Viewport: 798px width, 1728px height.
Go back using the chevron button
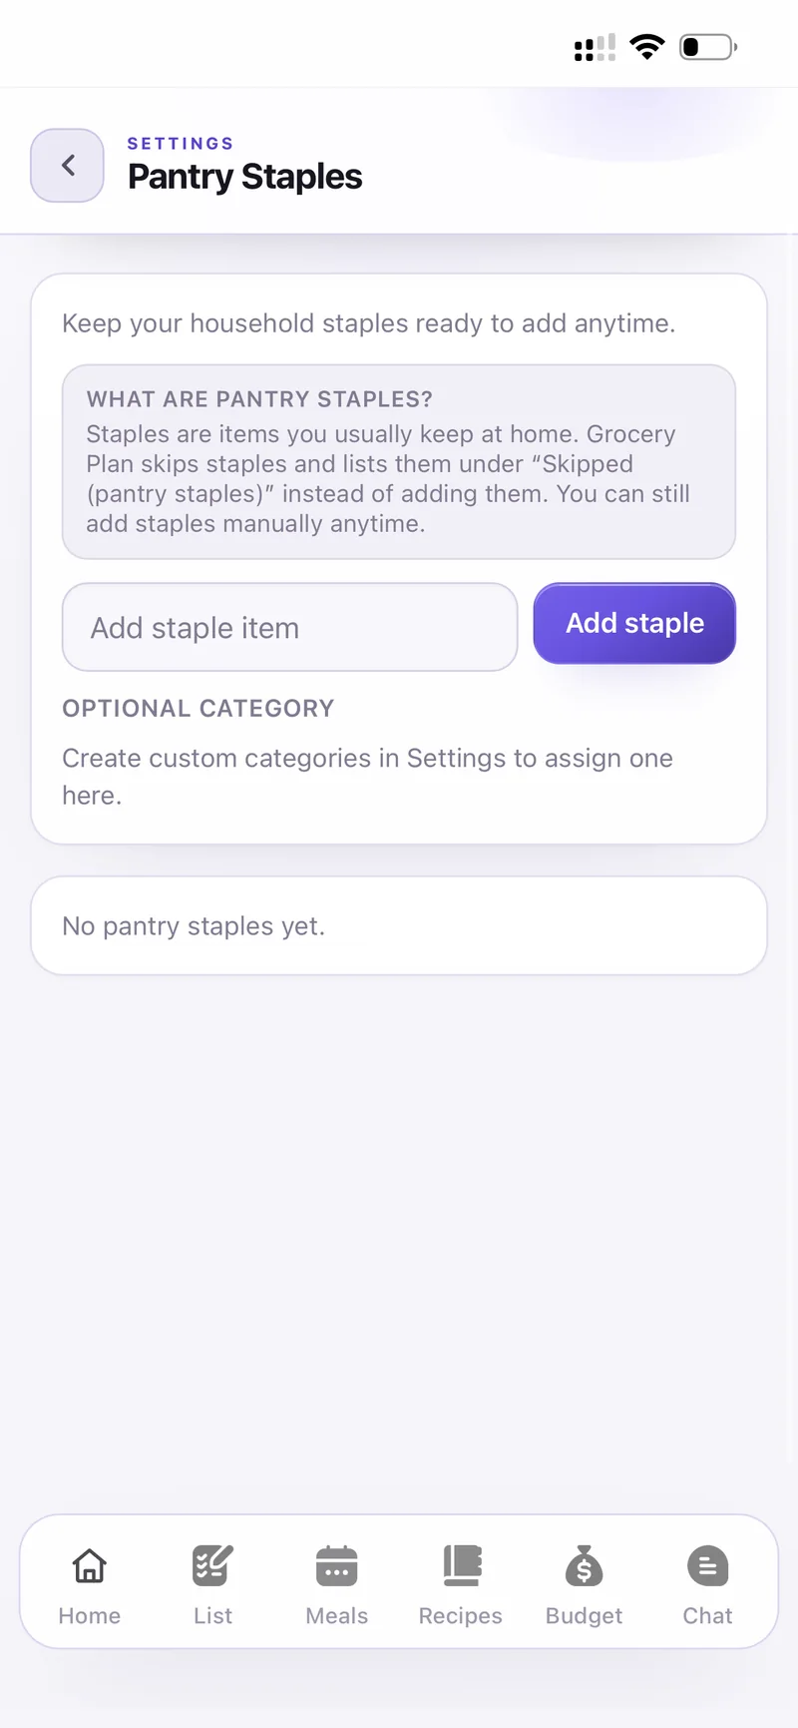pyautogui.click(x=67, y=166)
